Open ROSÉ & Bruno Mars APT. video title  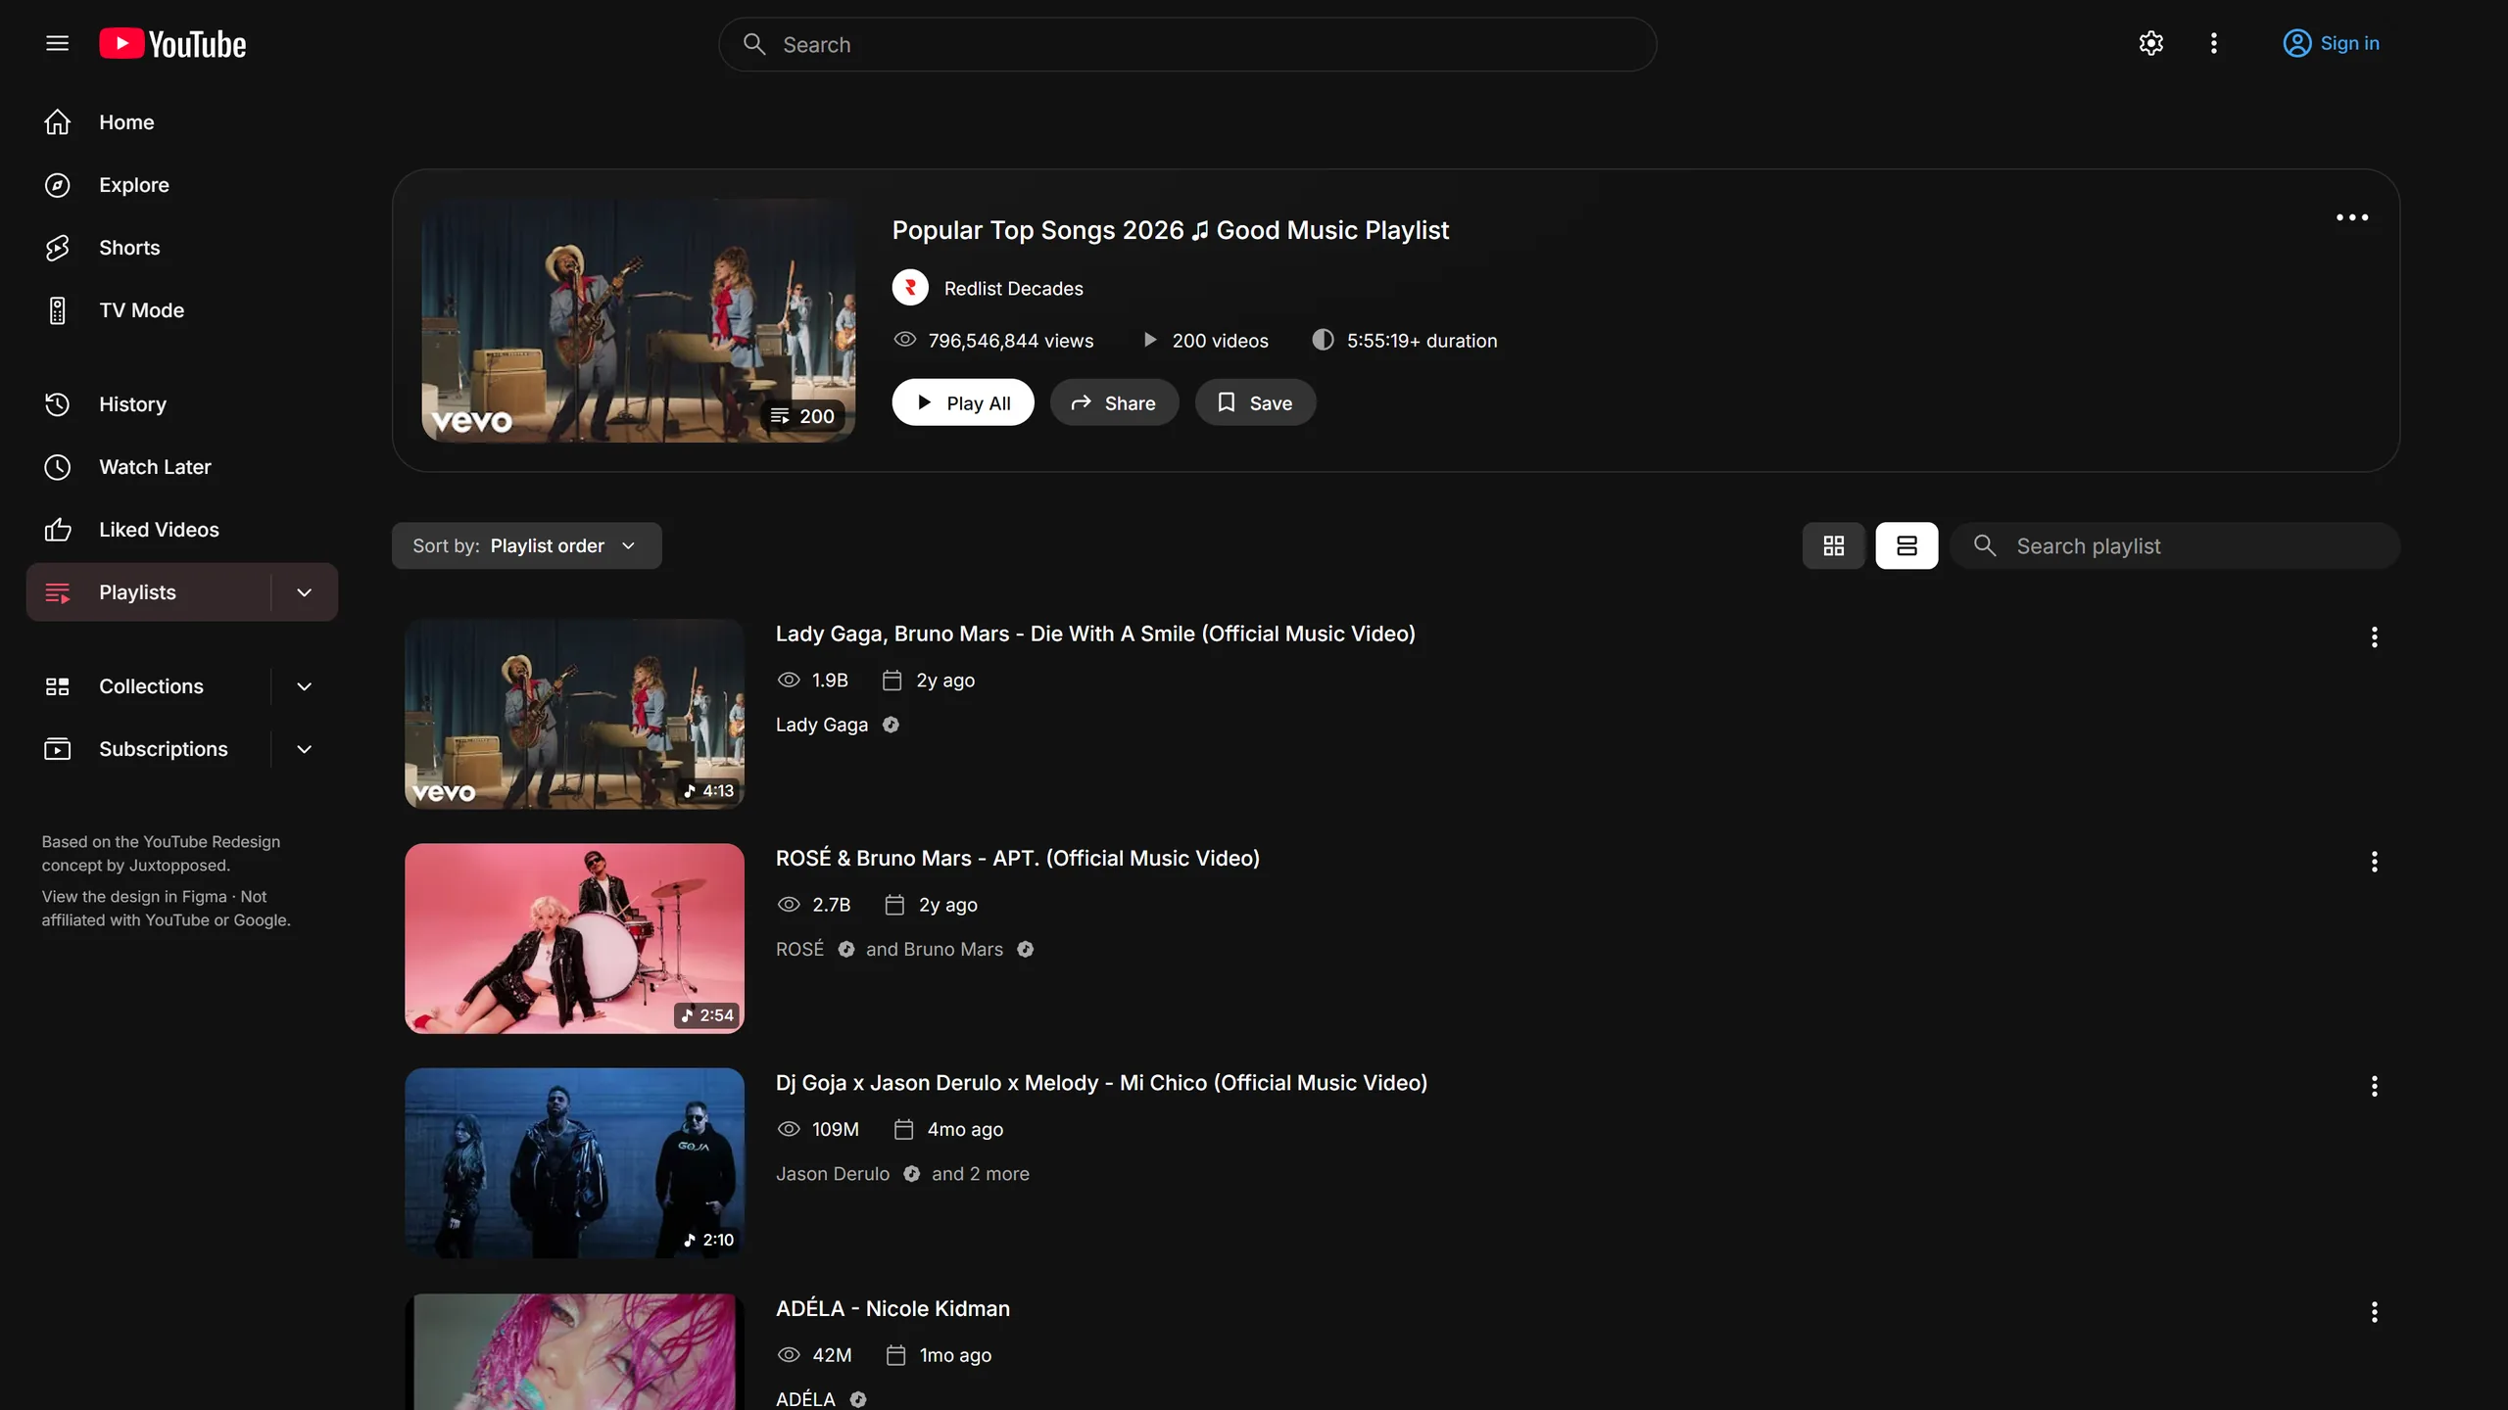1017,858
